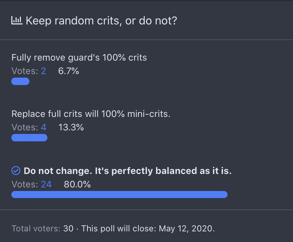Open voter list via vote count 24
This screenshot has width=293, height=242.
click(x=46, y=184)
